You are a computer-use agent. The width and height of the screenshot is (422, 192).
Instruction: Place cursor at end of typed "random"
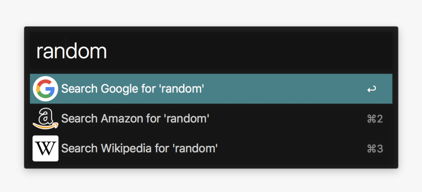click(x=107, y=51)
